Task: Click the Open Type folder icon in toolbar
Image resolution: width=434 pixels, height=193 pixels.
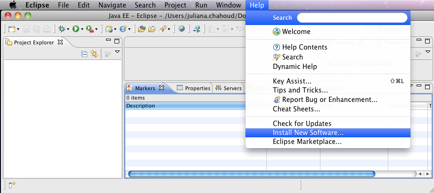Action: pos(141,29)
